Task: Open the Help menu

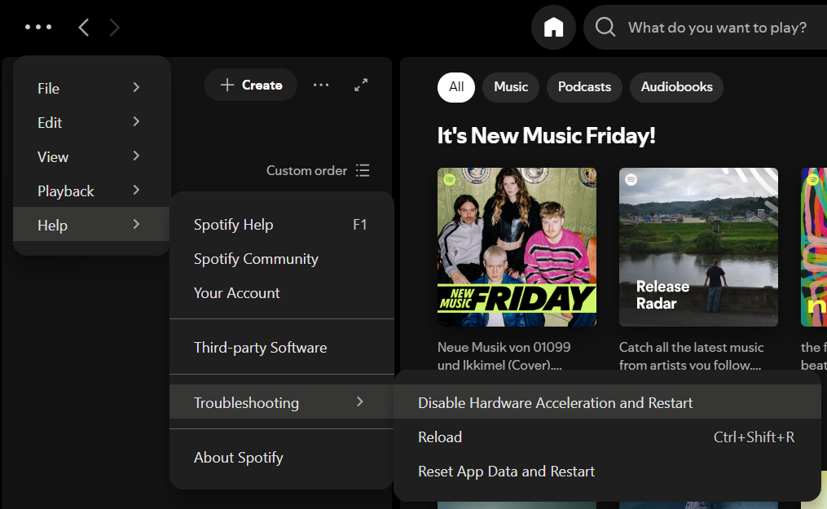Action: click(x=91, y=225)
